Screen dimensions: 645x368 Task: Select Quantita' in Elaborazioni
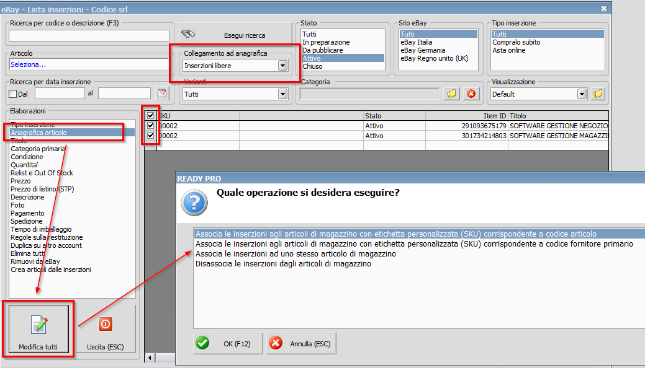click(x=72, y=165)
